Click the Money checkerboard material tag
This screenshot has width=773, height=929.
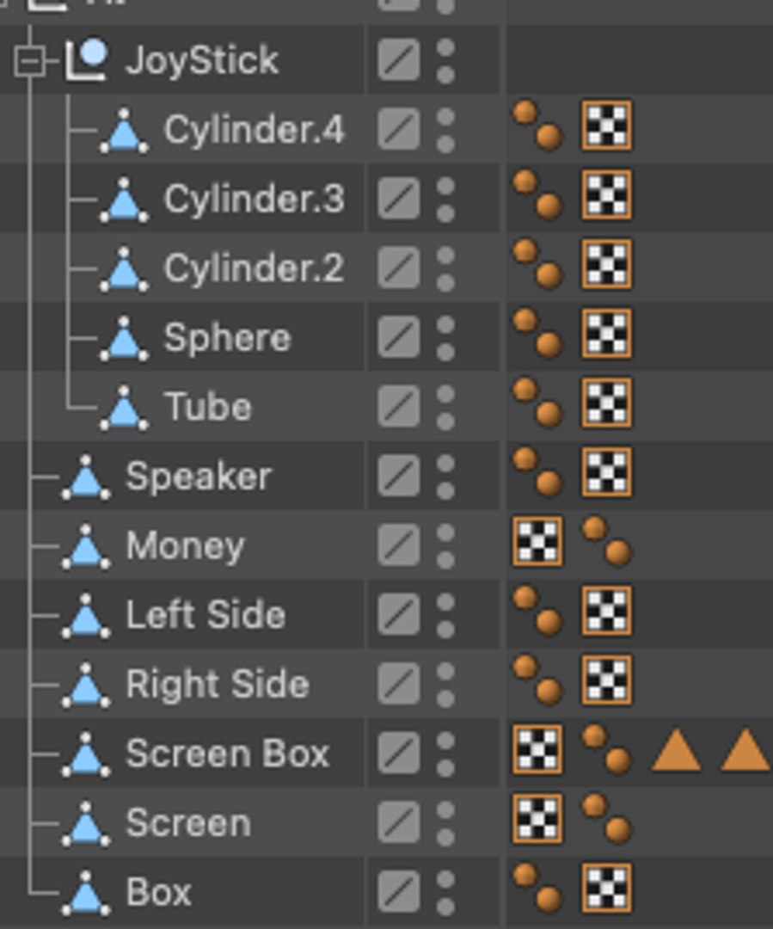pyautogui.click(x=537, y=542)
